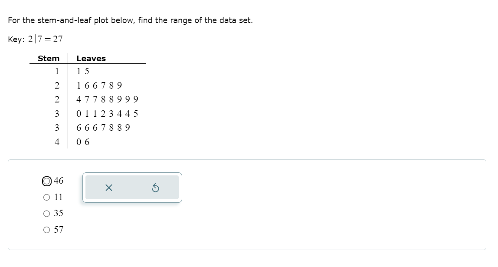Select the stem row labeled 1

[58, 71]
